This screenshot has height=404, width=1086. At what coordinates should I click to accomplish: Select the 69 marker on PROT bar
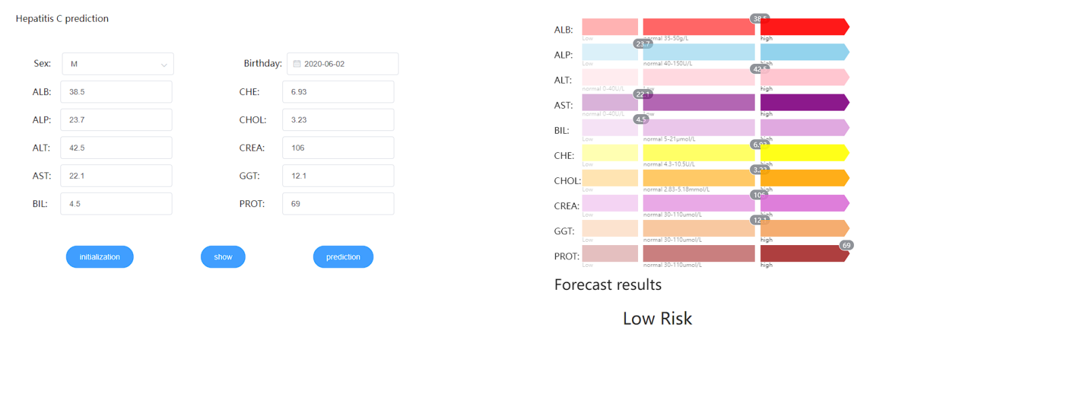click(846, 245)
